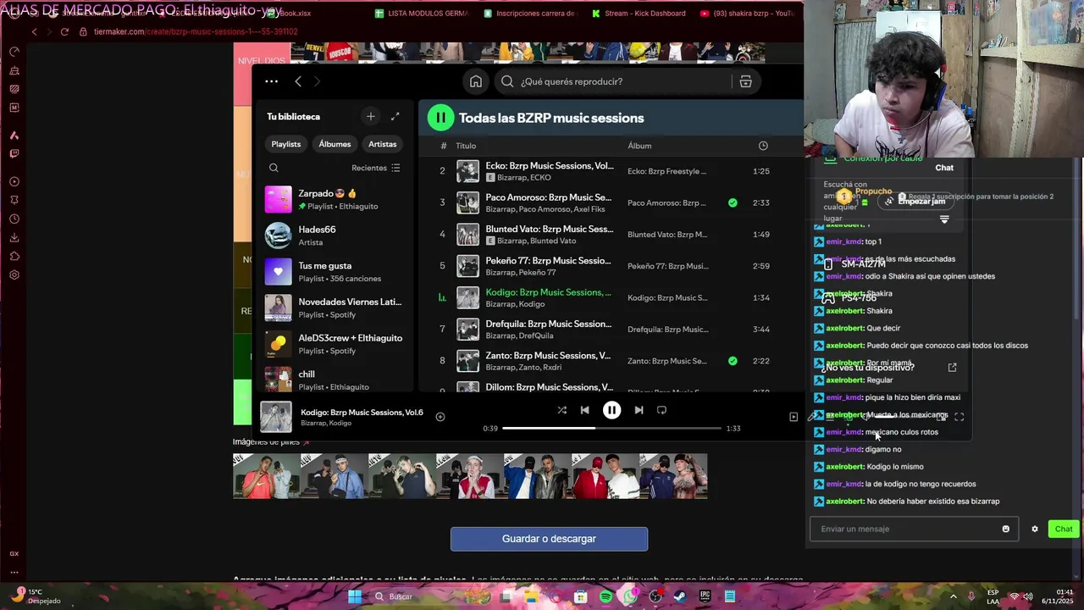Skip to next track
Viewport: 1084px width, 610px height.
coord(639,410)
